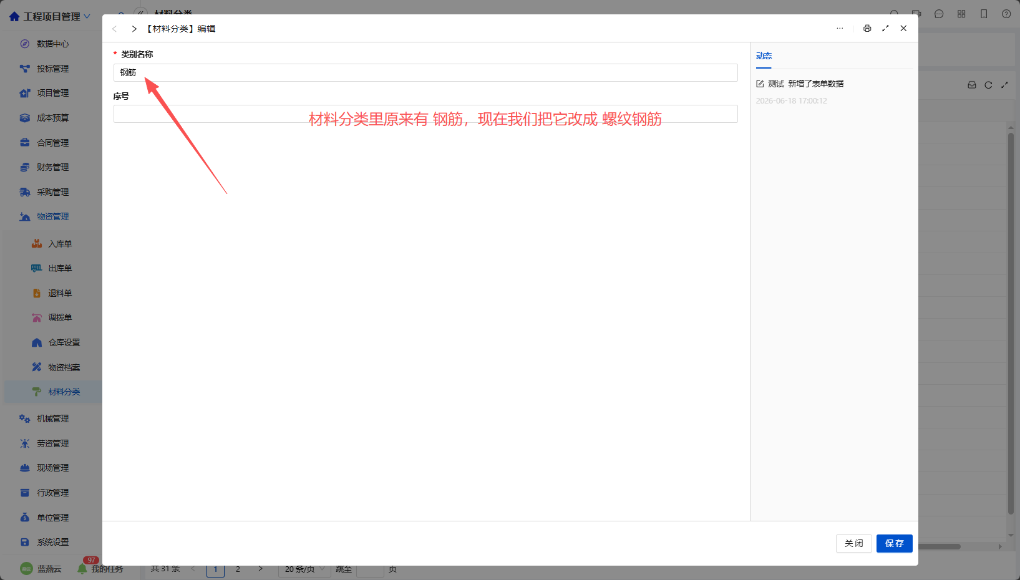Select 材料分类 in sidebar

[x=64, y=392]
